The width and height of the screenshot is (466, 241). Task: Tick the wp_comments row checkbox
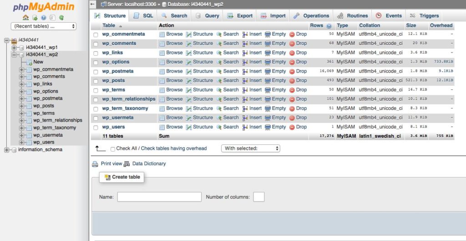(96, 44)
